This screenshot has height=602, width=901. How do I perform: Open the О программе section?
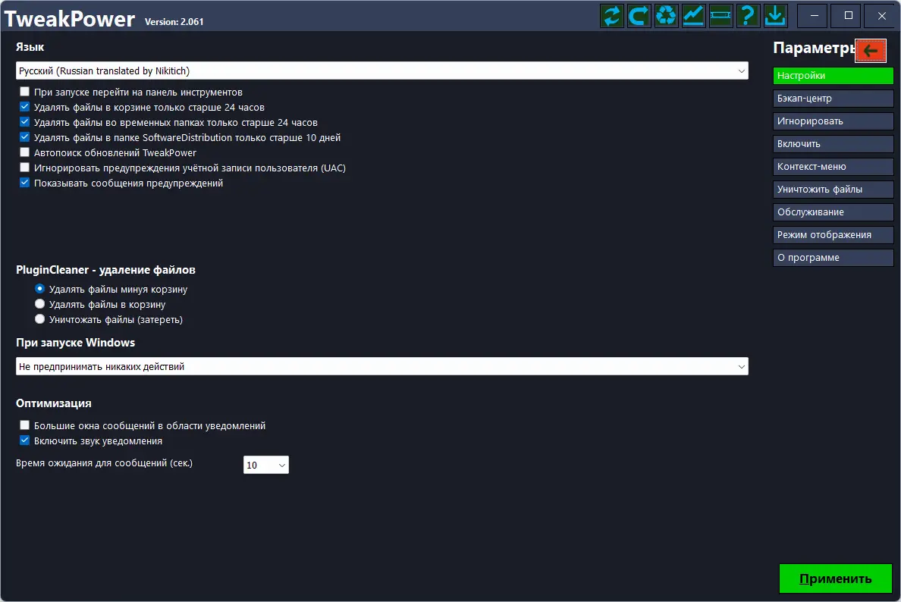point(834,257)
